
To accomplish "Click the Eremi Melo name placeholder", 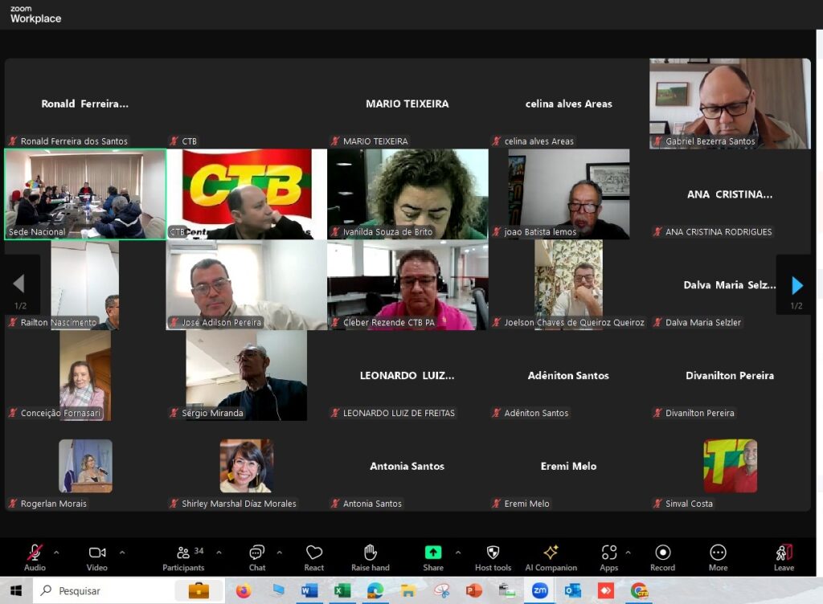I will (568, 466).
